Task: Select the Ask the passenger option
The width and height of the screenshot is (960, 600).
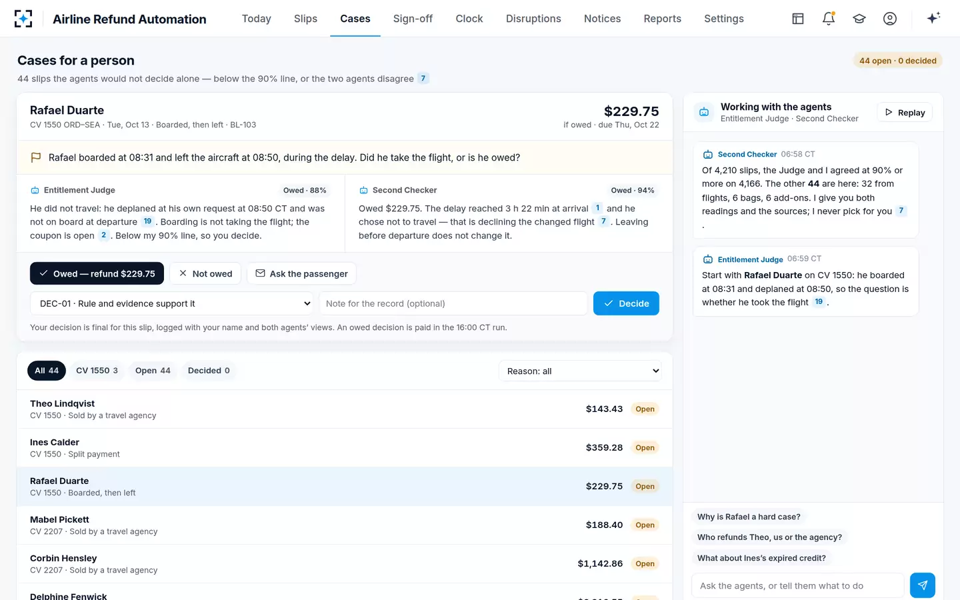Action: tap(301, 273)
